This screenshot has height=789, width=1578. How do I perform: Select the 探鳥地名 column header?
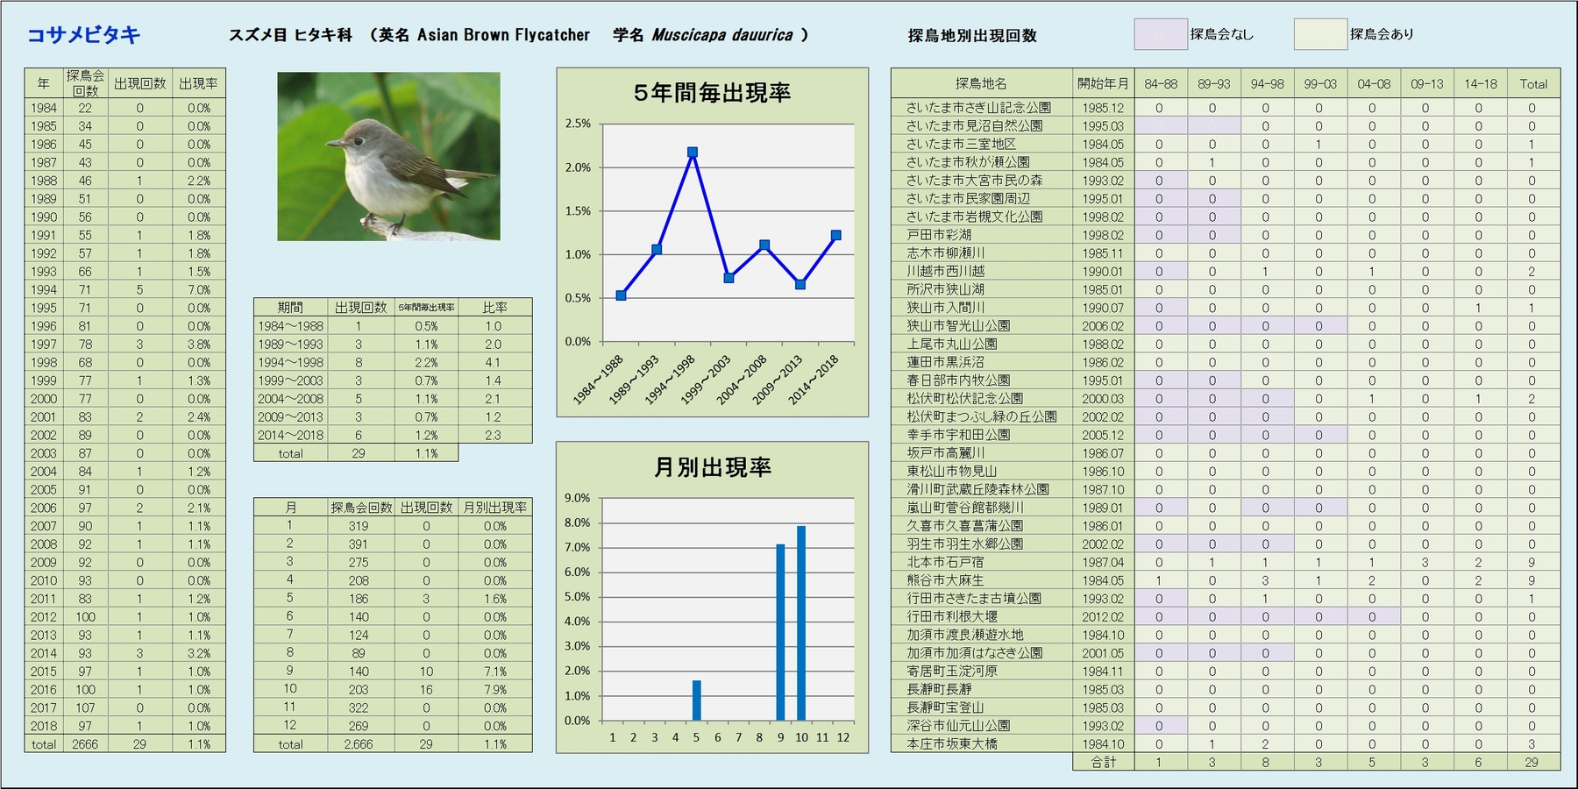click(982, 83)
